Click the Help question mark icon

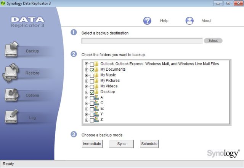coord(147,21)
